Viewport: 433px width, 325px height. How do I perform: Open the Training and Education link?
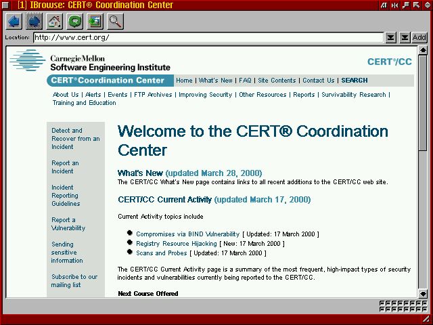[x=84, y=103]
